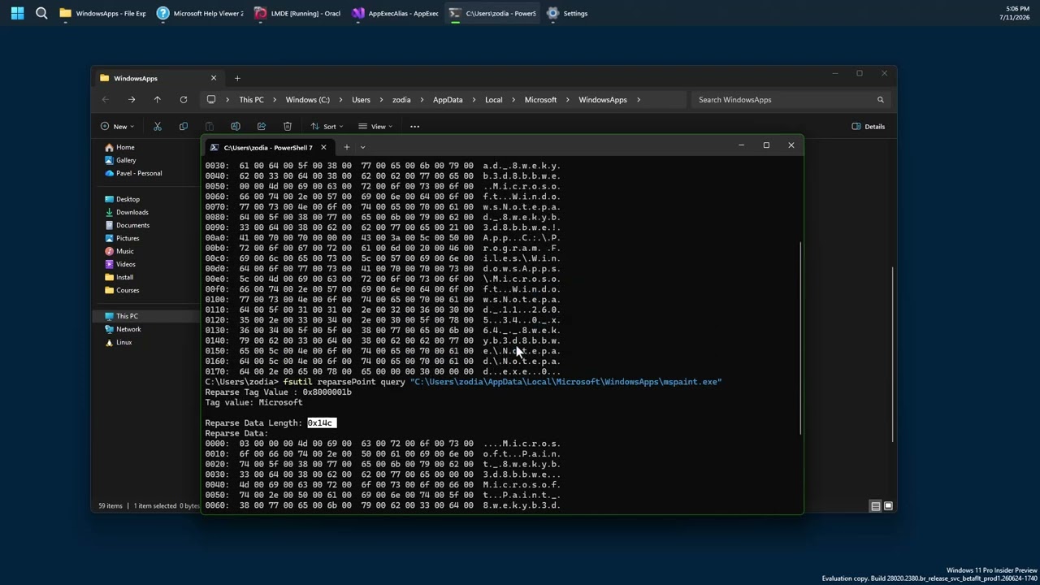Screen dimensions: 1040x585
Task: Open the New dropdown in Explorer toolbar
Action: [117, 126]
